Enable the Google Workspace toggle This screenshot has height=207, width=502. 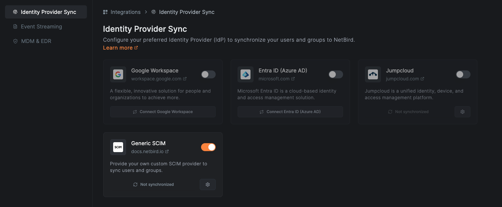(208, 74)
